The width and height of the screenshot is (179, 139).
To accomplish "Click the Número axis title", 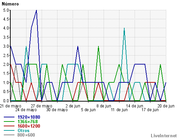I will (10, 4).
